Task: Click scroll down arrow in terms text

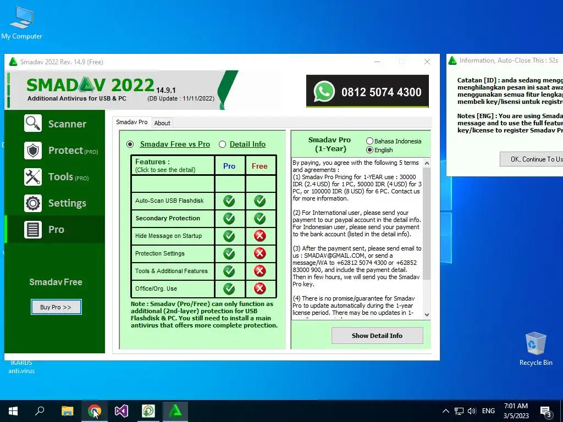Action: click(427, 315)
